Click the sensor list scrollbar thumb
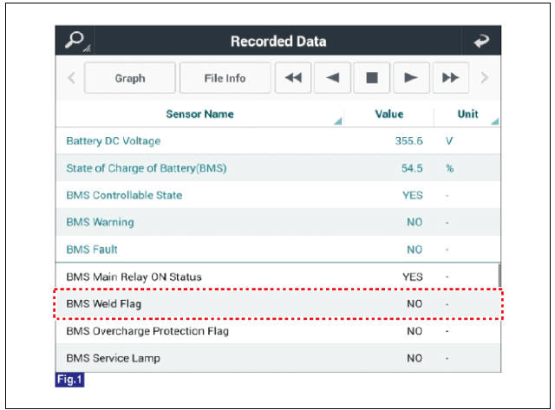Screen dimensions: 555x410 click(x=499, y=276)
